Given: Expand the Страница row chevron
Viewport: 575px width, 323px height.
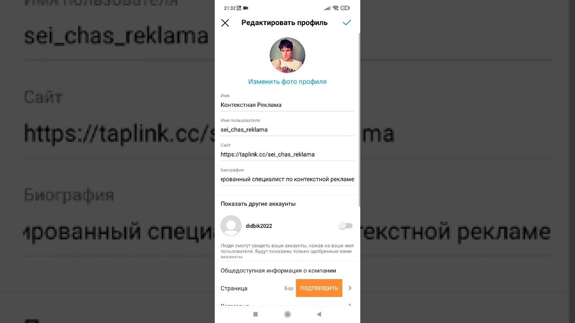Looking at the screenshot, I should [350, 288].
